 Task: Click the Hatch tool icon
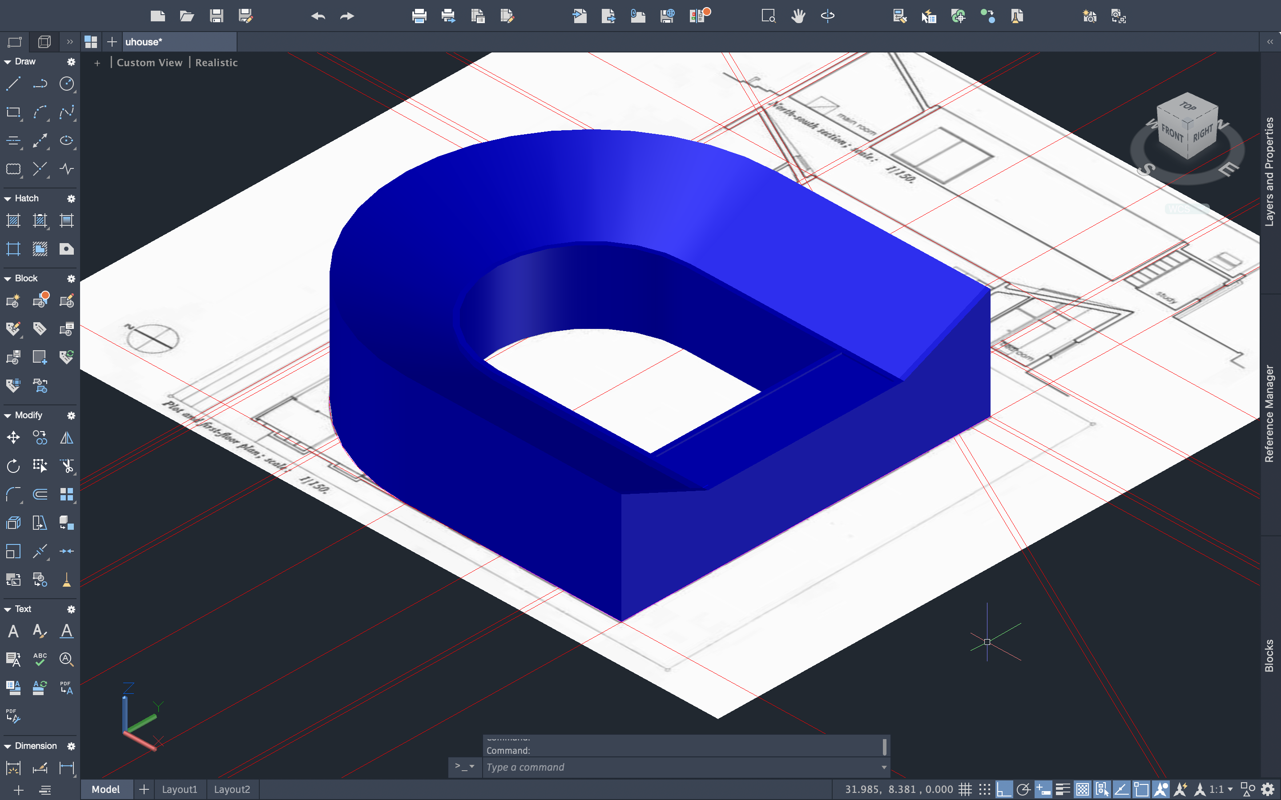[13, 220]
